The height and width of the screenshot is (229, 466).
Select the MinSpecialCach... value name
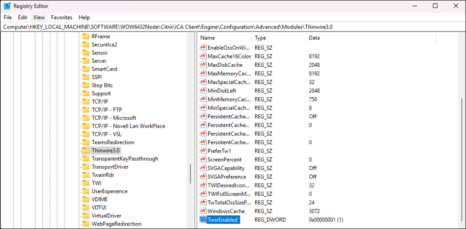(229, 108)
